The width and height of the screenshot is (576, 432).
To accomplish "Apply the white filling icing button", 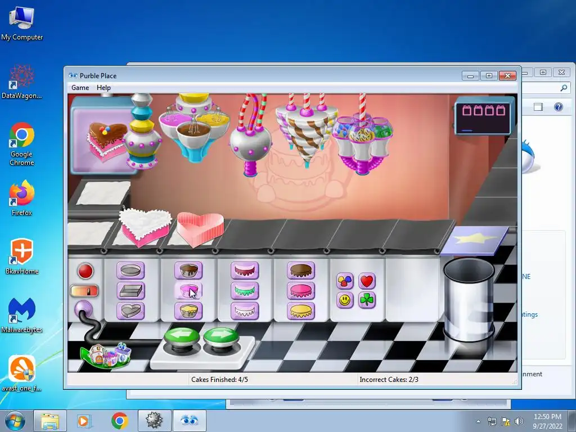I will pos(245,310).
